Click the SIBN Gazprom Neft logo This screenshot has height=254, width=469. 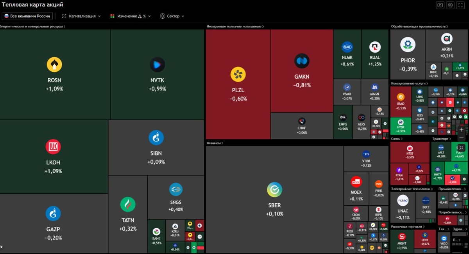pos(156,138)
